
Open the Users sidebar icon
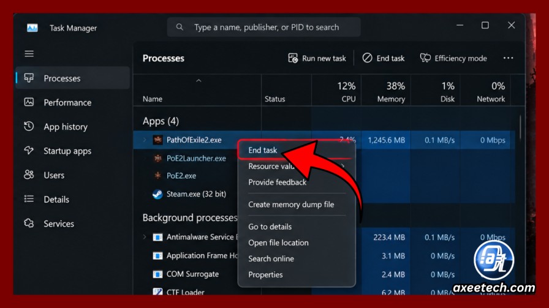(x=29, y=175)
